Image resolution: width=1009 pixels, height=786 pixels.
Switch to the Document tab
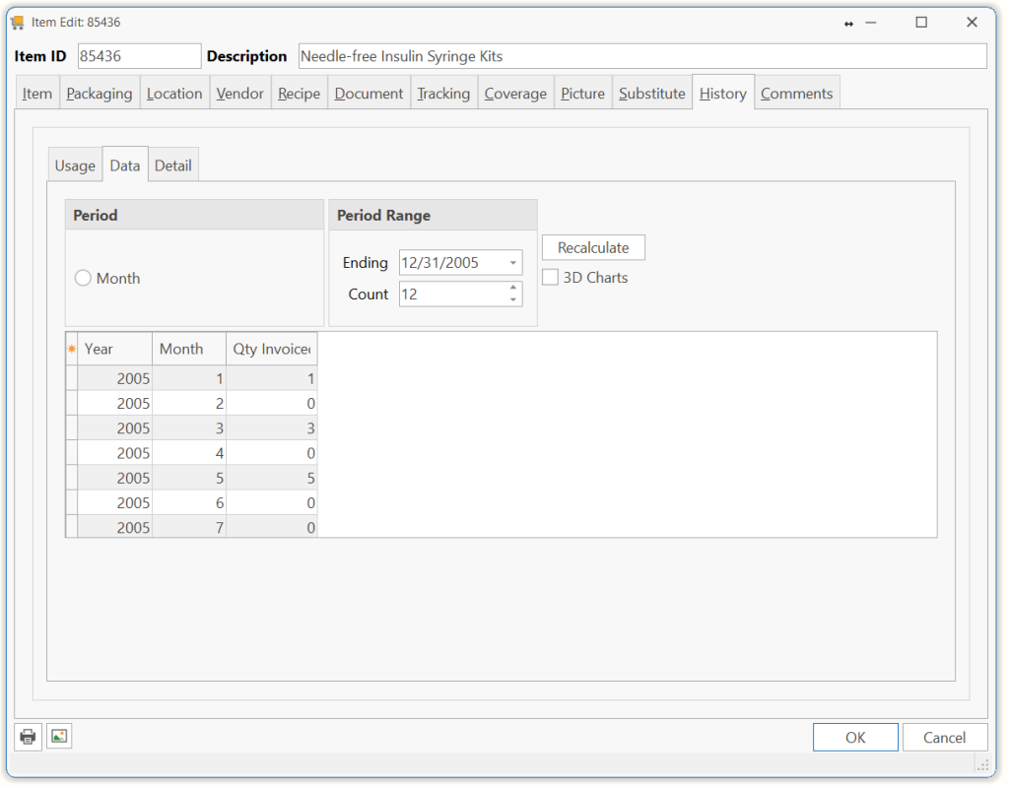click(x=369, y=94)
